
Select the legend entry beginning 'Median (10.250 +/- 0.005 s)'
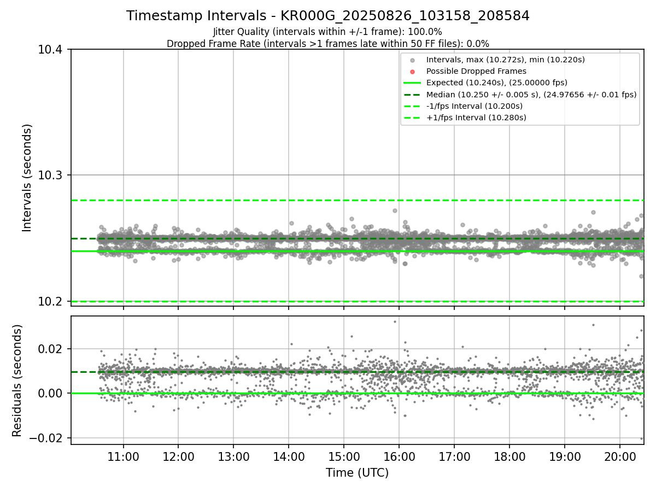(531, 95)
